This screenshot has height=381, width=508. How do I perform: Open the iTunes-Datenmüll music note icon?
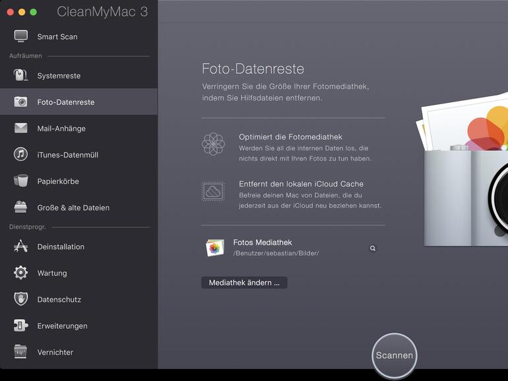coord(21,155)
